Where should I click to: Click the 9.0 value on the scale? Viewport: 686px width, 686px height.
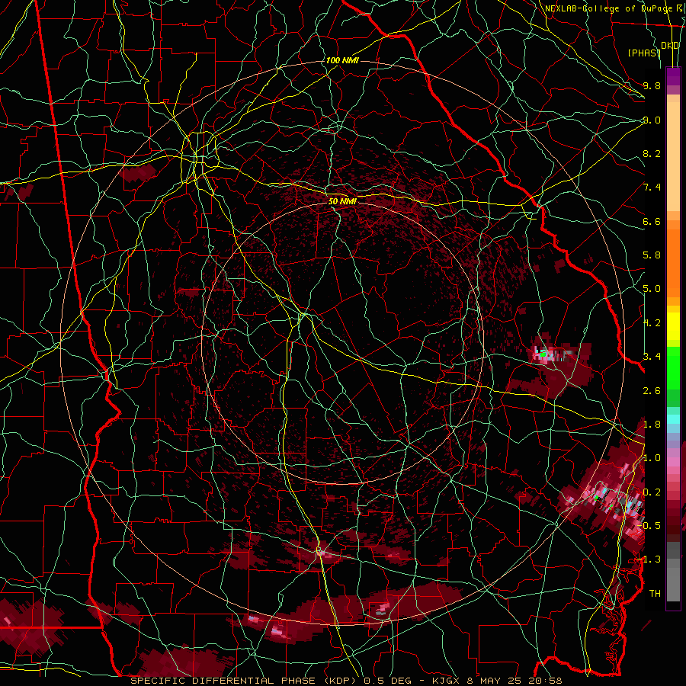652,120
